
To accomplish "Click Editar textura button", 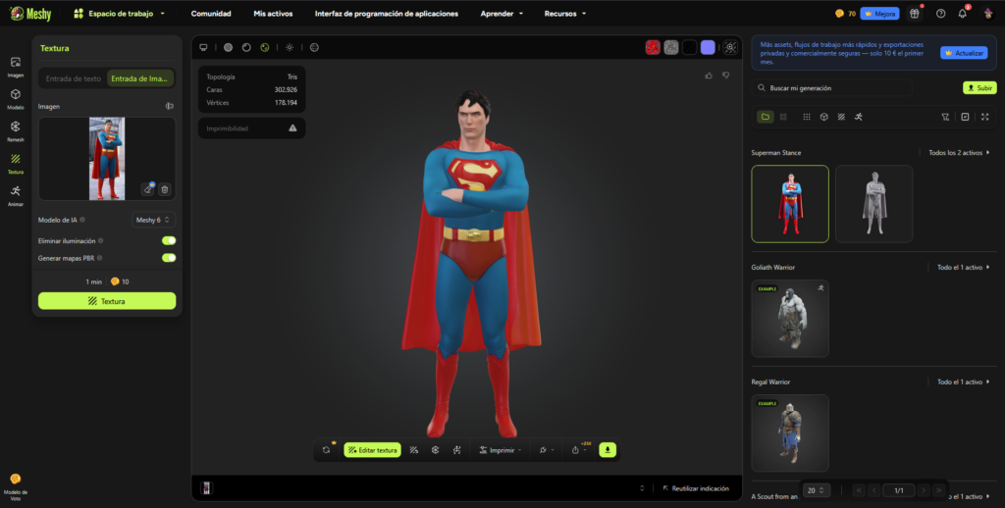I will [372, 450].
